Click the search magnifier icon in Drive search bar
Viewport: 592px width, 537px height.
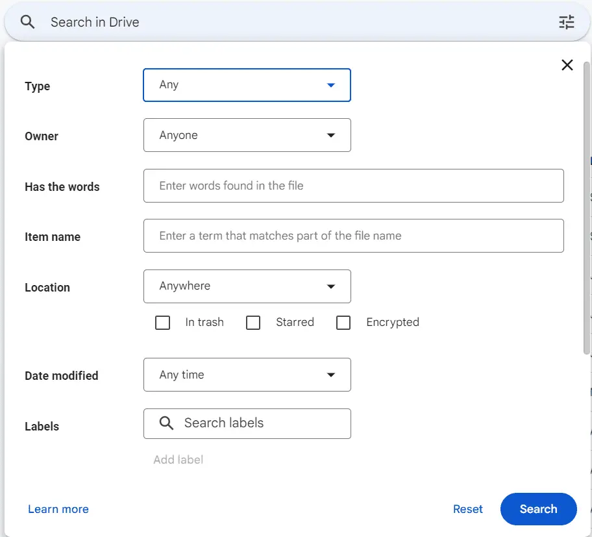(26, 21)
